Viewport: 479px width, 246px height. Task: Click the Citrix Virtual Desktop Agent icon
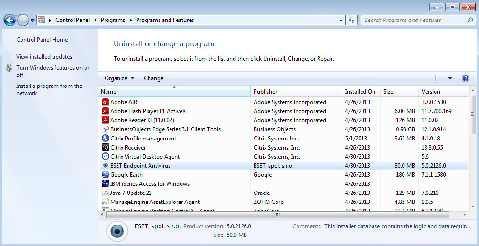click(106, 157)
